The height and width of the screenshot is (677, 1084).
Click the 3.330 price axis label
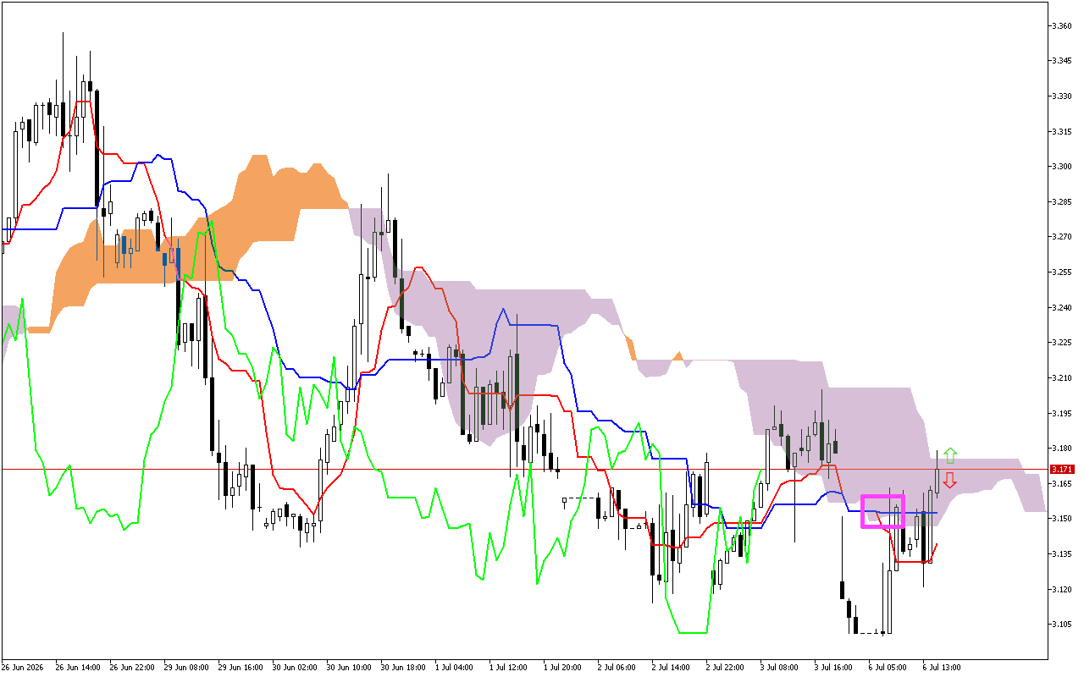click(x=1062, y=96)
